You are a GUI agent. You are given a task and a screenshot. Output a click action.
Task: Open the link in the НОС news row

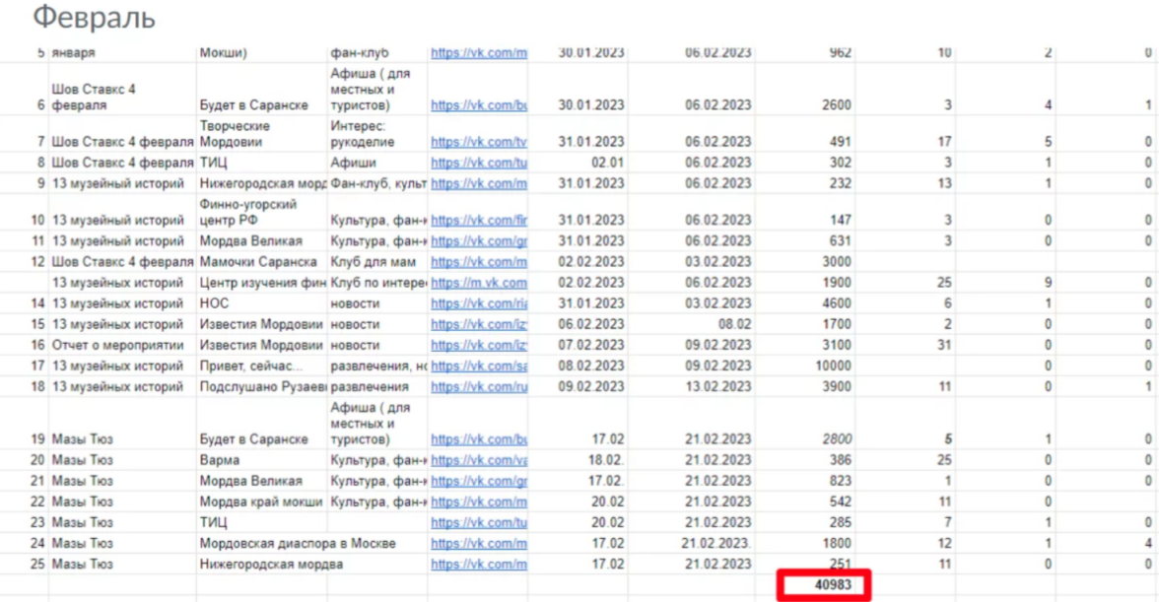479,303
